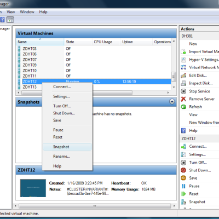
Task: Choose Settings... in the context menu
Action: pyautogui.click(x=67, y=96)
